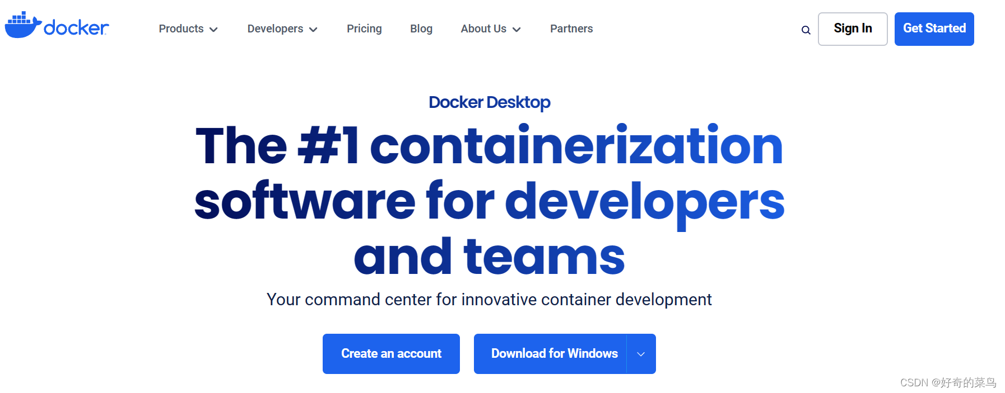The width and height of the screenshot is (1005, 393).
Task: Click the tagline 'Your command center for innovative container development'
Action: 489,300
